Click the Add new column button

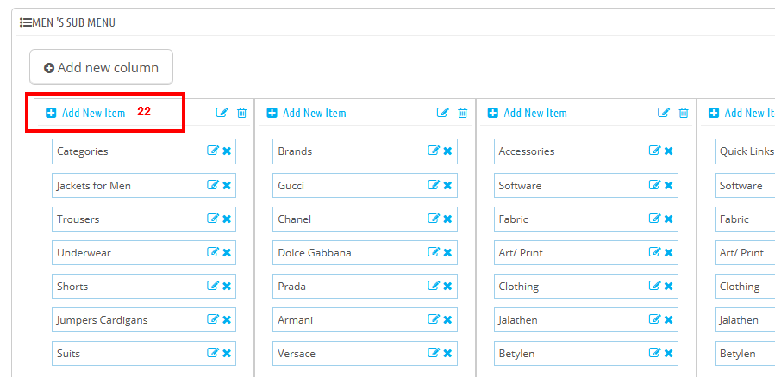102,67
